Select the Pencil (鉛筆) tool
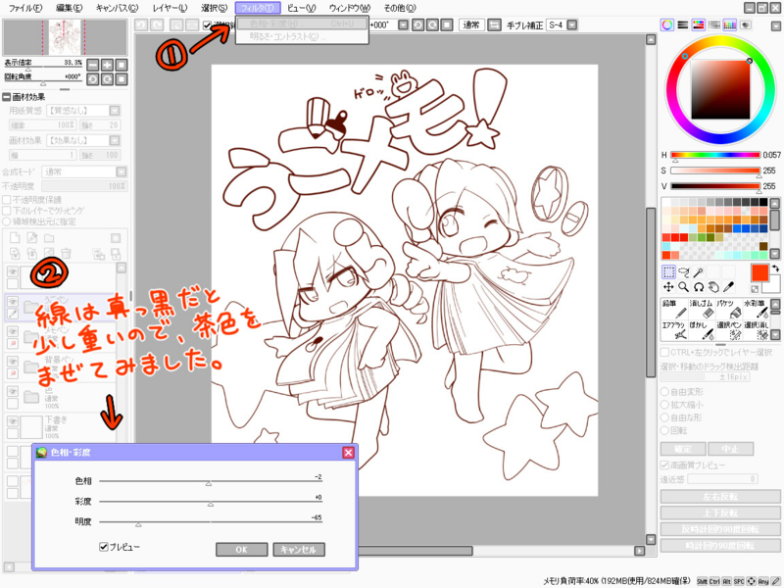The image size is (784, 588). [x=676, y=309]
